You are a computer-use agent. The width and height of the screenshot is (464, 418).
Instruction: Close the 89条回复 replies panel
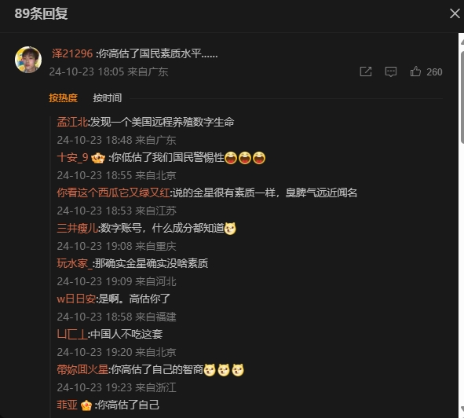click(455, 13)
